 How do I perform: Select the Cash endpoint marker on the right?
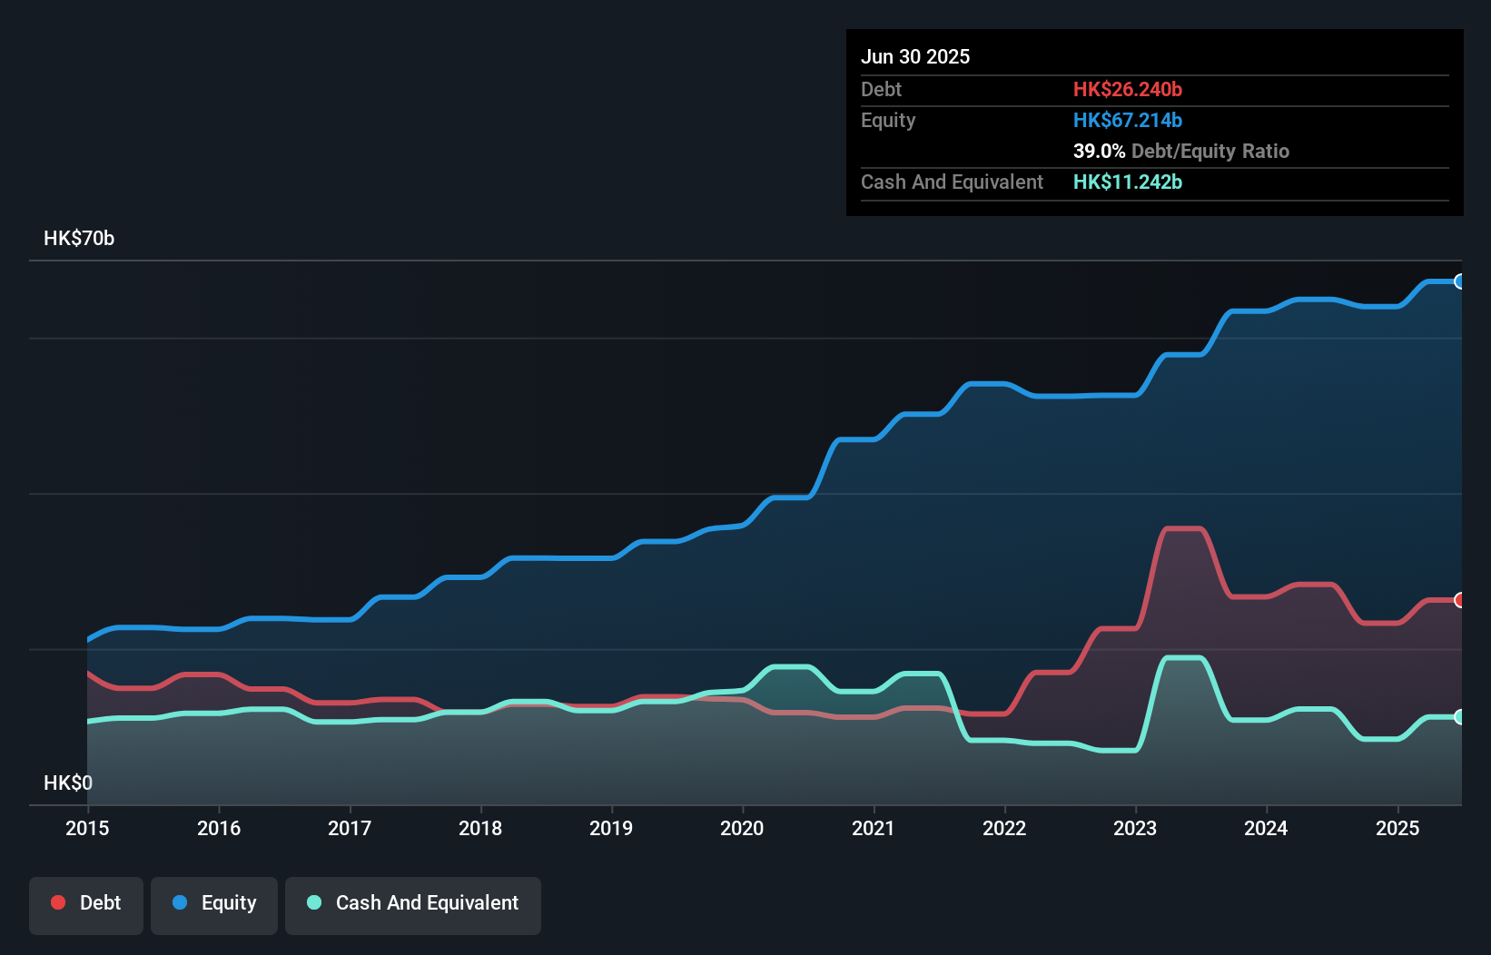click(x=1458, y=717)
